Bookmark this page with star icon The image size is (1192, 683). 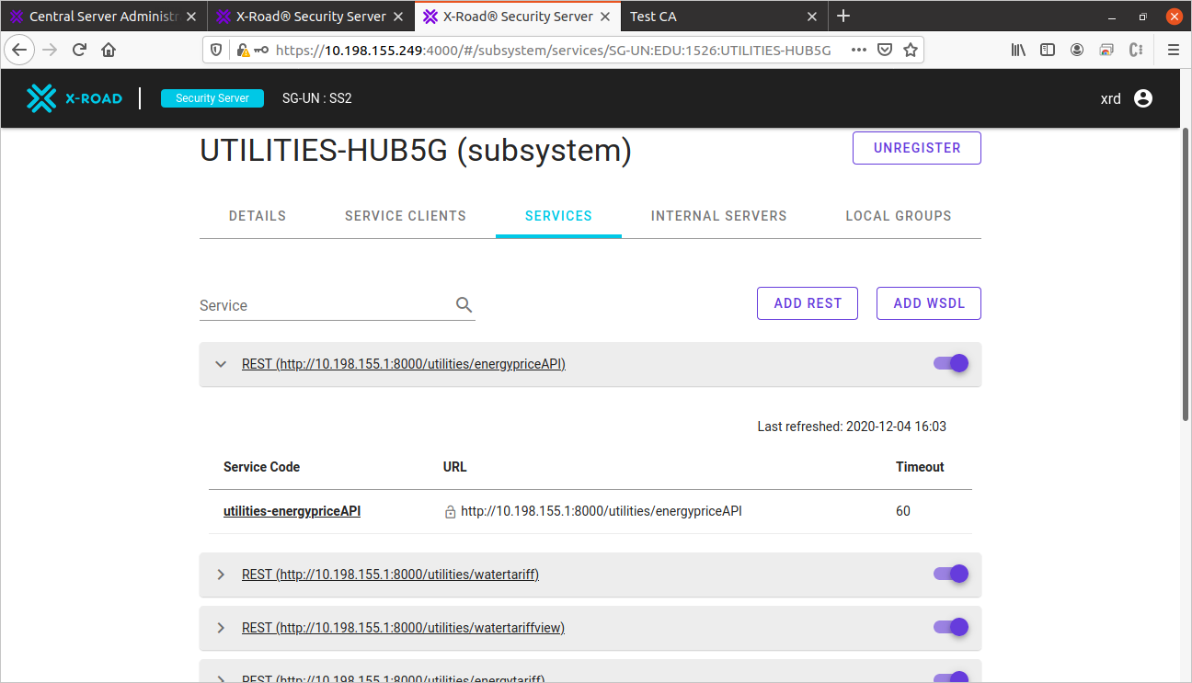(911, 51)
